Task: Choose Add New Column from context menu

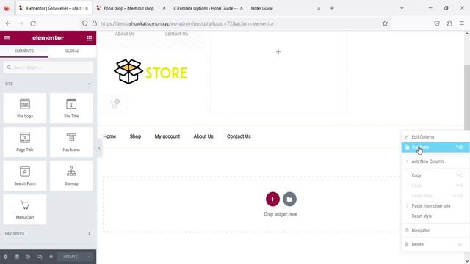Action: point(435,161)
